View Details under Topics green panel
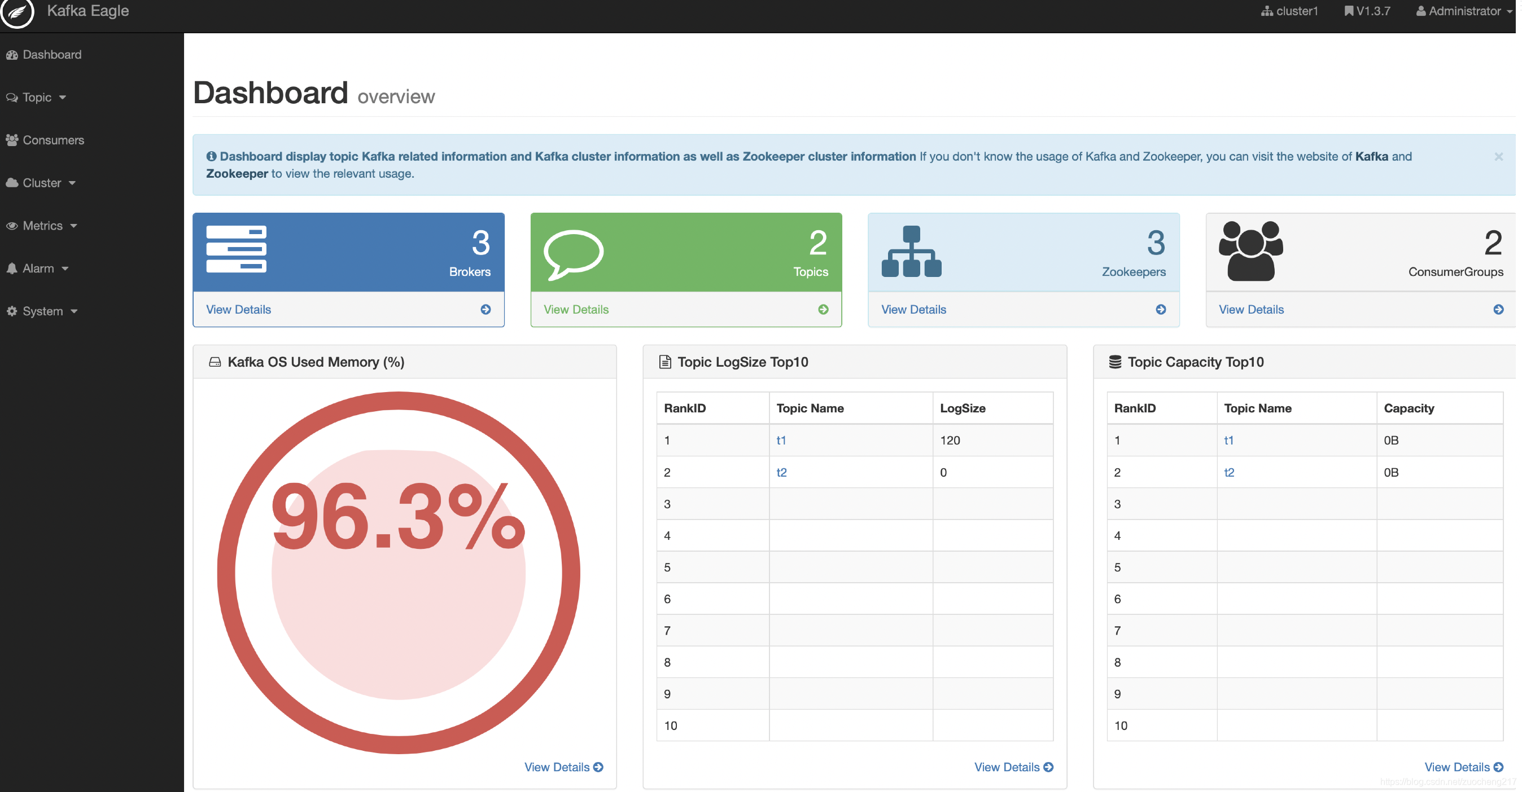Viewport: 1522px width, 792px height. [575, 309]
